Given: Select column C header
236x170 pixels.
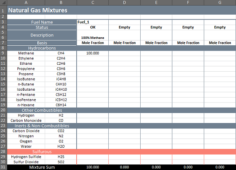Looking at the screenshot, I should 92,2.
